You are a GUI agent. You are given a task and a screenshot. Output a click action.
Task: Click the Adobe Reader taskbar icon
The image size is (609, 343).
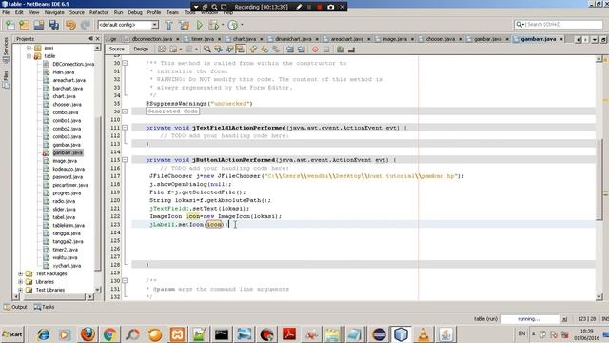[x=289, y=334]
